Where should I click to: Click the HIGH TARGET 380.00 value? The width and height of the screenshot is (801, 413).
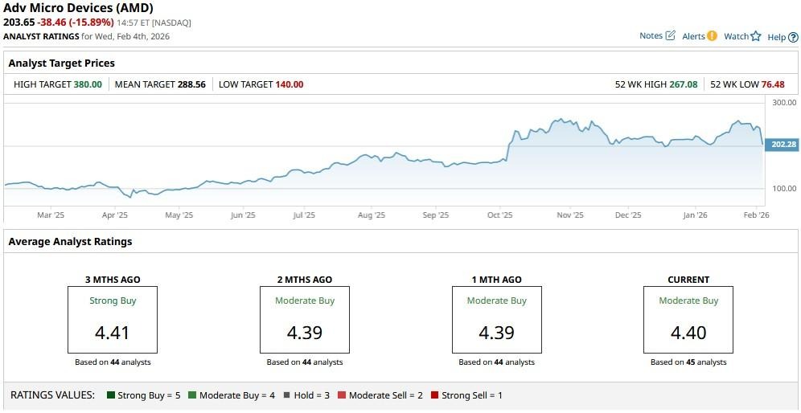click(x=88, y=84)
